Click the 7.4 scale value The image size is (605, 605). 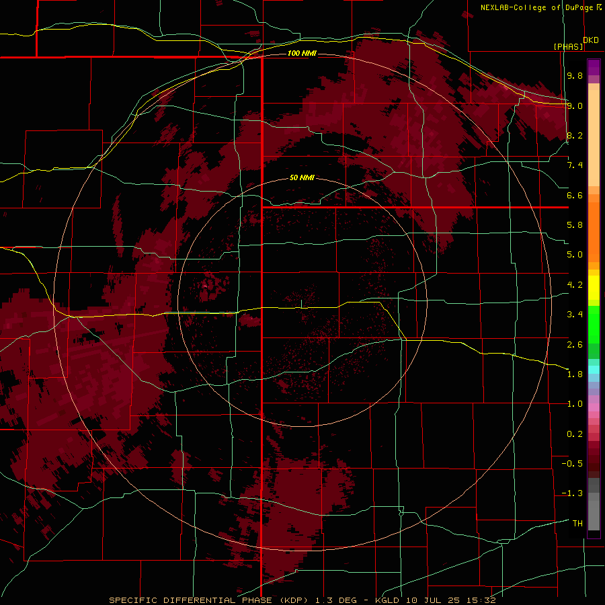pyautogui.click(x=575, y=165)
